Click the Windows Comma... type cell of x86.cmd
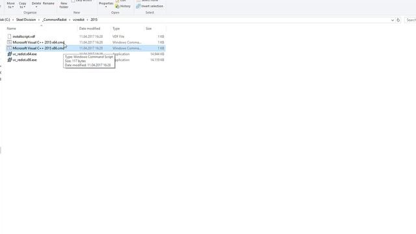The height and width of the screenshot is (234, 416). pyautogui.click(x=127, y=48)
